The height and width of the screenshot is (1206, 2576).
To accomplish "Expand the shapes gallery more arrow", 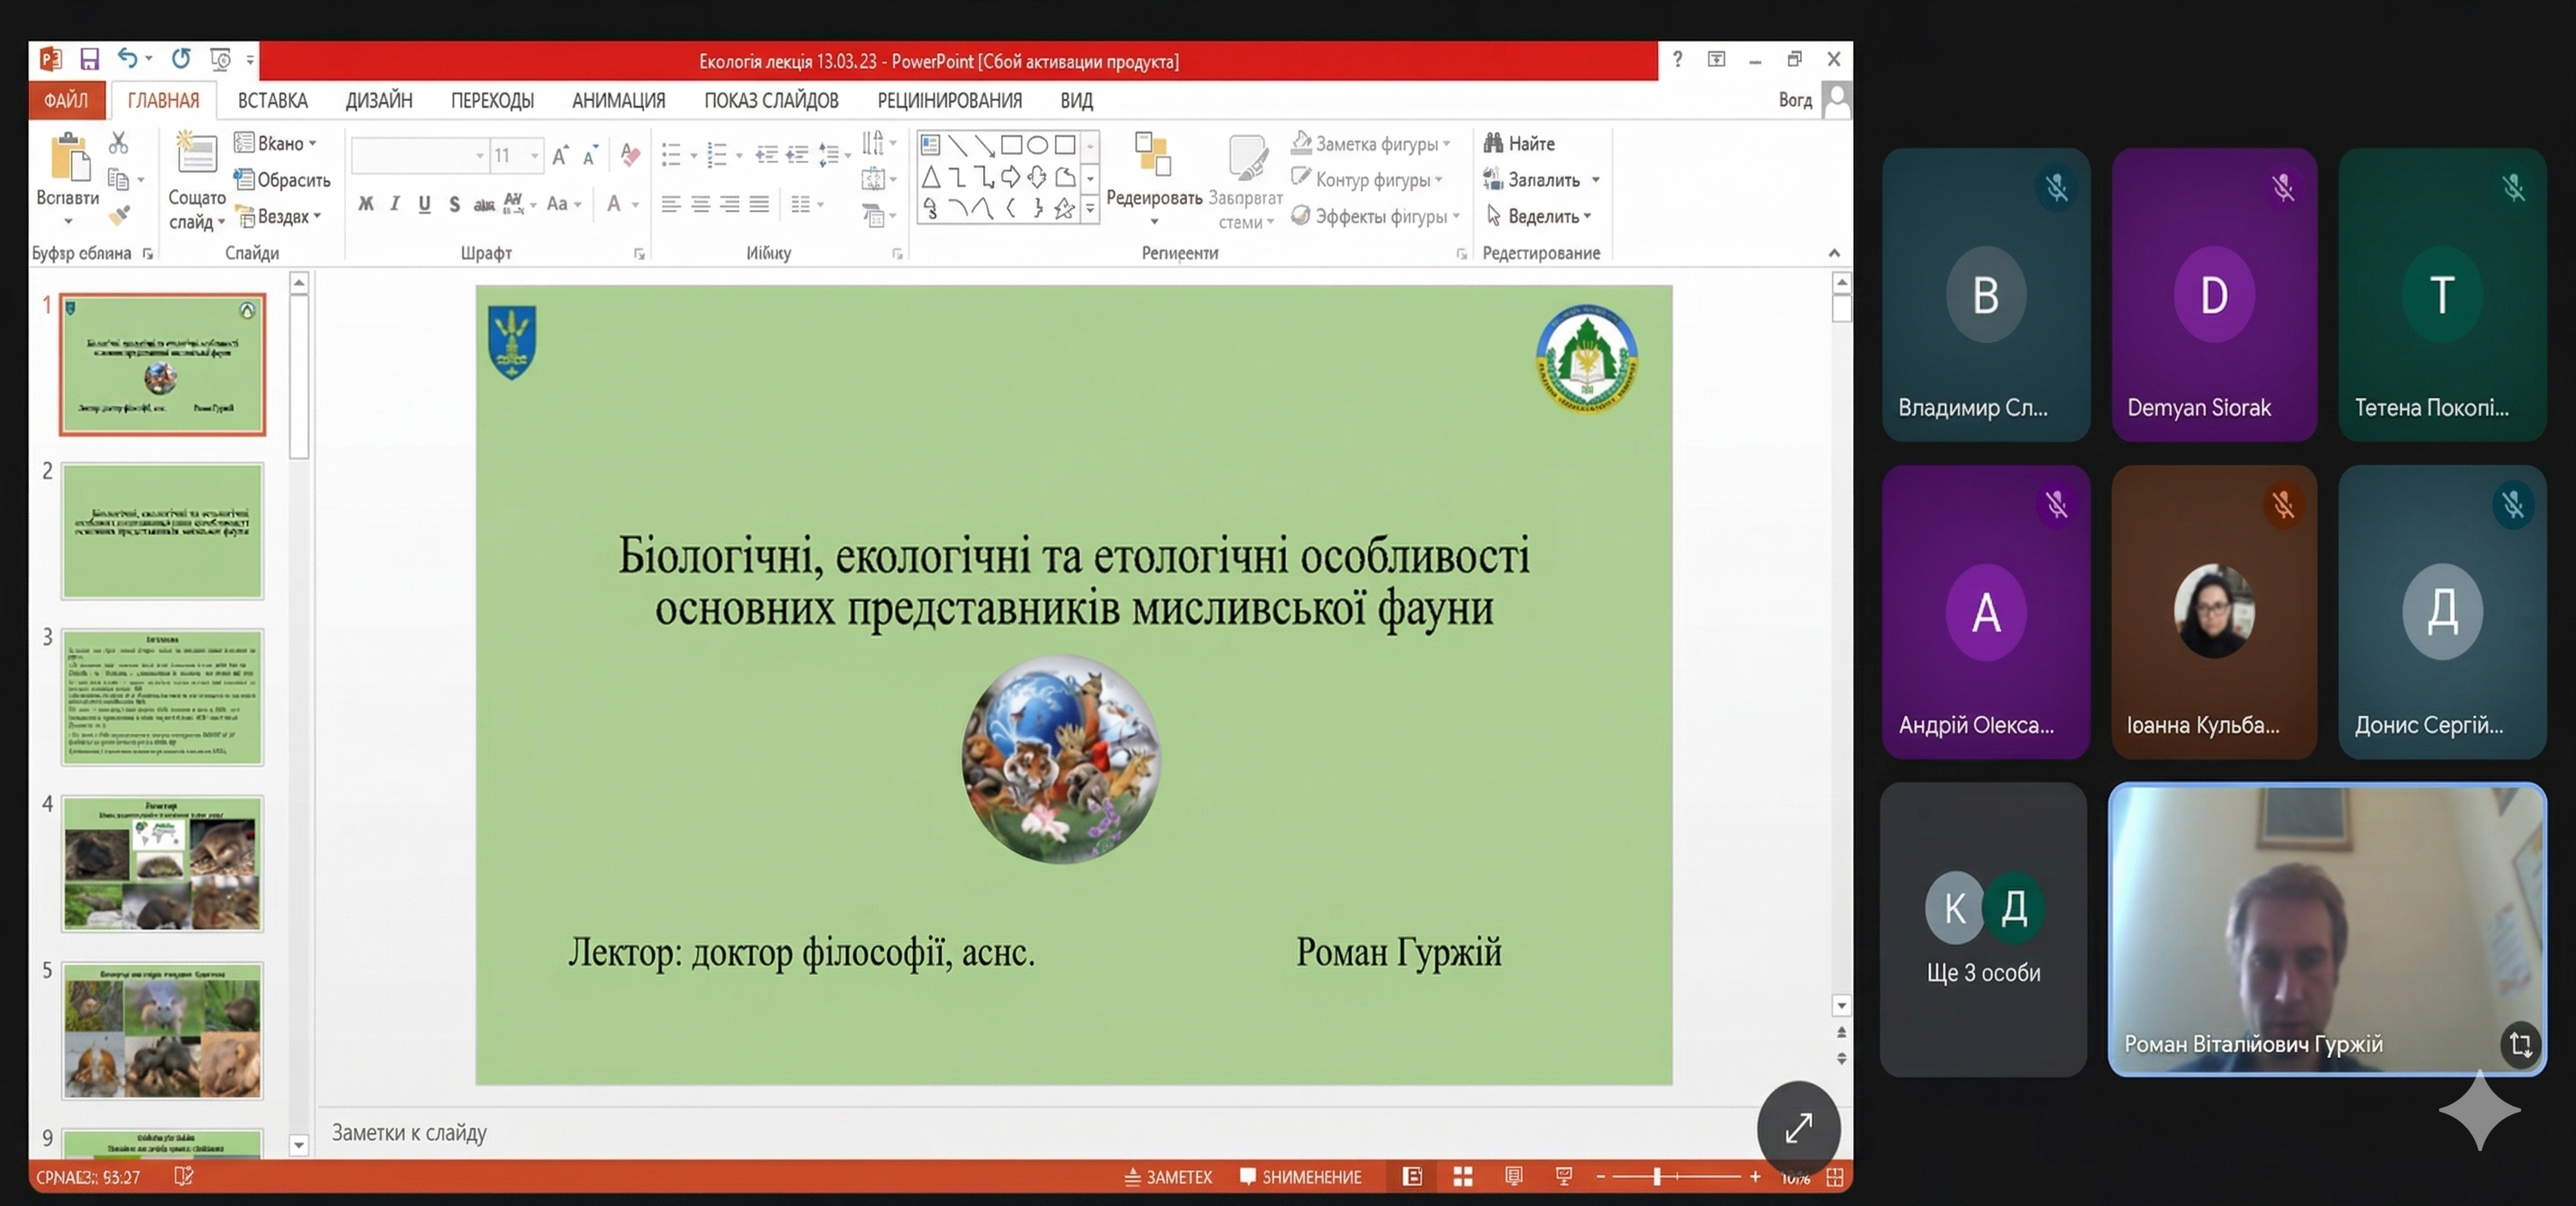I will tap(1090, 208).
